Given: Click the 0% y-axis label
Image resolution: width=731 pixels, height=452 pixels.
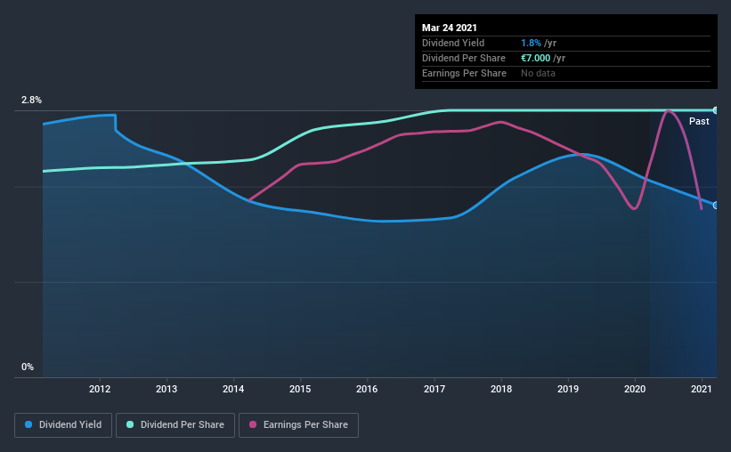Looking at the screenshot, I should [x=28, y=367].
